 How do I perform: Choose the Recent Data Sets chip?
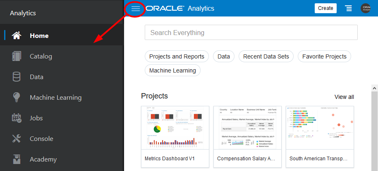266,56
